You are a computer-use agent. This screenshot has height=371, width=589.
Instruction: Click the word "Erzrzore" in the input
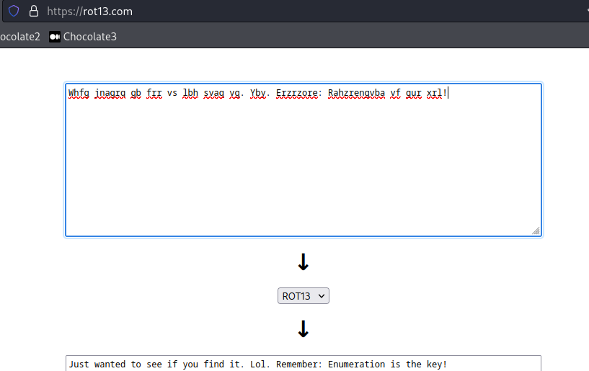coord(296,93)
